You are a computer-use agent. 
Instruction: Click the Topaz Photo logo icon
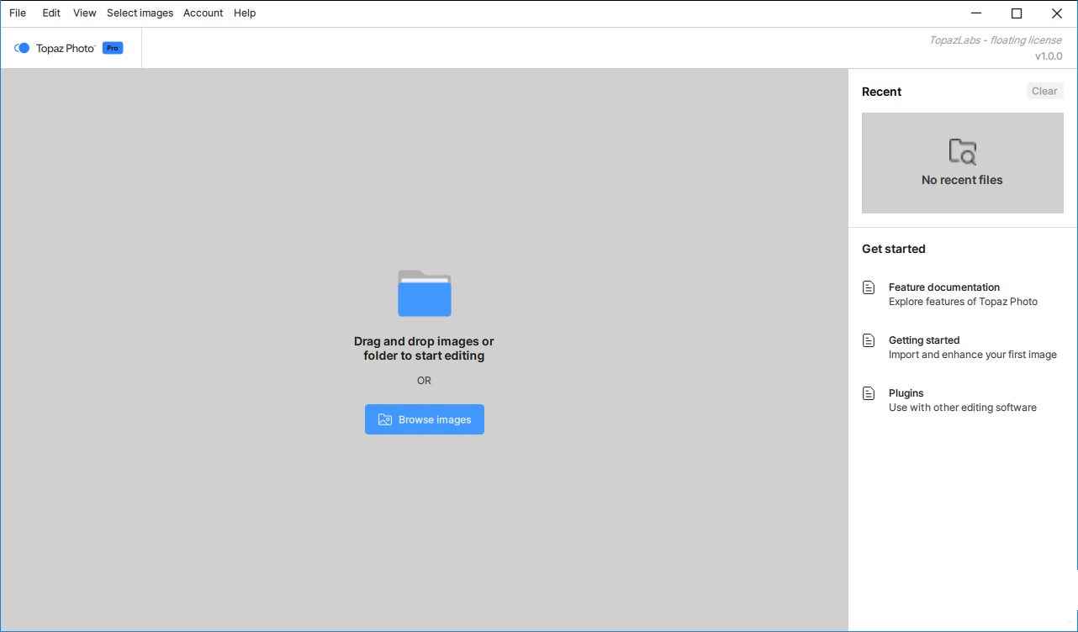(21, 48)
